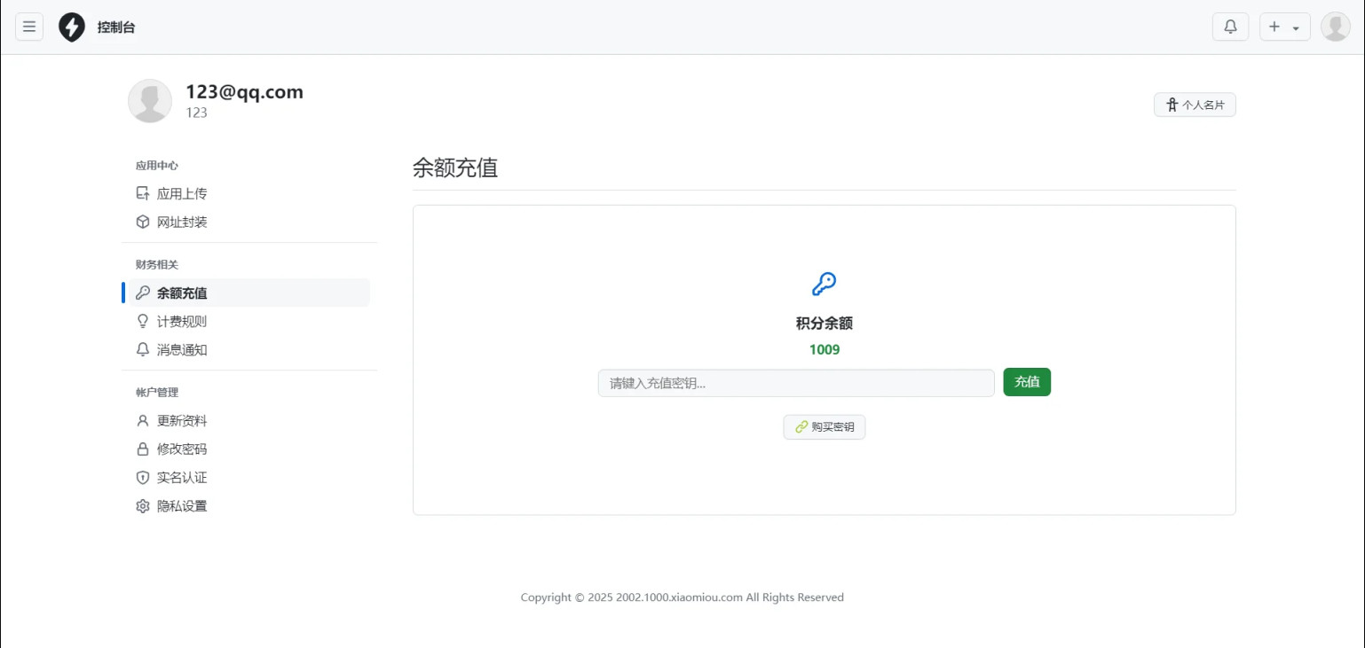The height and width of the screenshot is (648, 1365).
Task: Open 隐私设置 sidebar item
Action: (x=181, y=506)
